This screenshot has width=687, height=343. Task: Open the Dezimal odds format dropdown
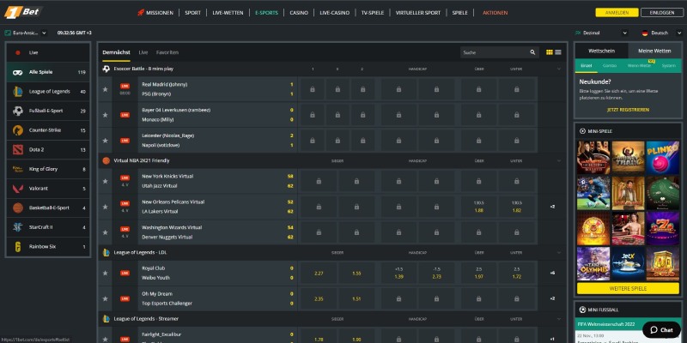[601, 33]
